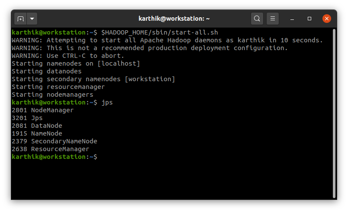Click the '1915 NameNode' output line
This screenshot has width=348, height=212.
(37, 133)
